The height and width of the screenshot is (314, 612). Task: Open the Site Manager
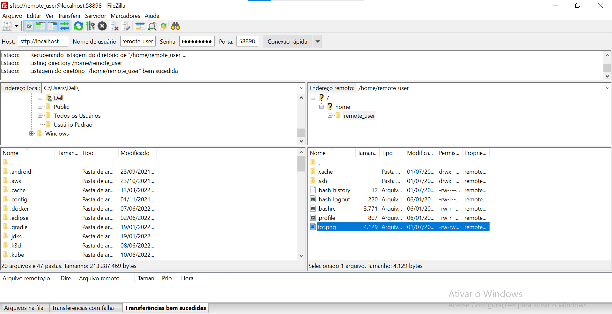coord(7,26)
